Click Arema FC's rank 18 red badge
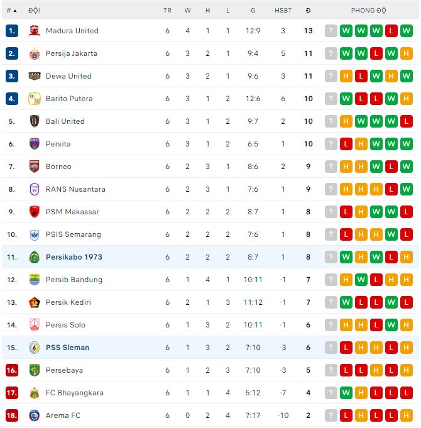The image size is (421, 428). click(x=12, y=415)
